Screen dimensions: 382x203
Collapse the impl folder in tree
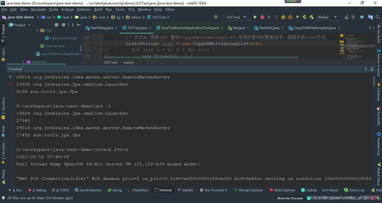(38, 30)
